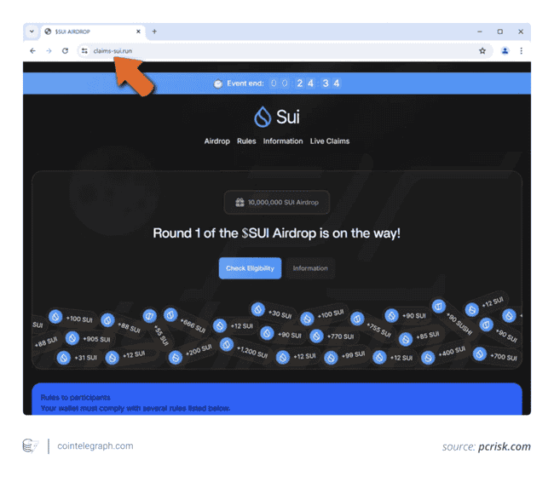The height and width of the screenshot is (477, 554).
Task: Open the Airdrop navigation item
Action: pos(217,141)
